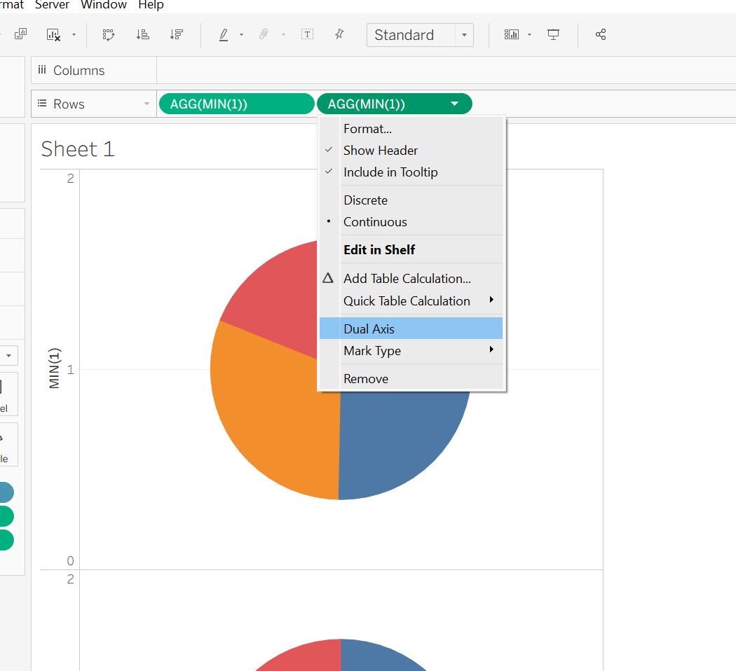Click the duplicate sheet toolbar icon
Viewport: 736px width, 671px height.
click(20, 34)
